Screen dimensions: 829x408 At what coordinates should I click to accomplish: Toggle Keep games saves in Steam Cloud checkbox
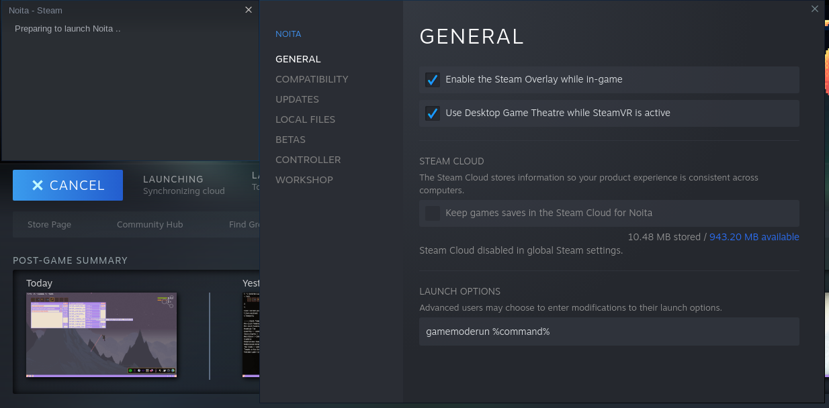[x=433, y=213]
